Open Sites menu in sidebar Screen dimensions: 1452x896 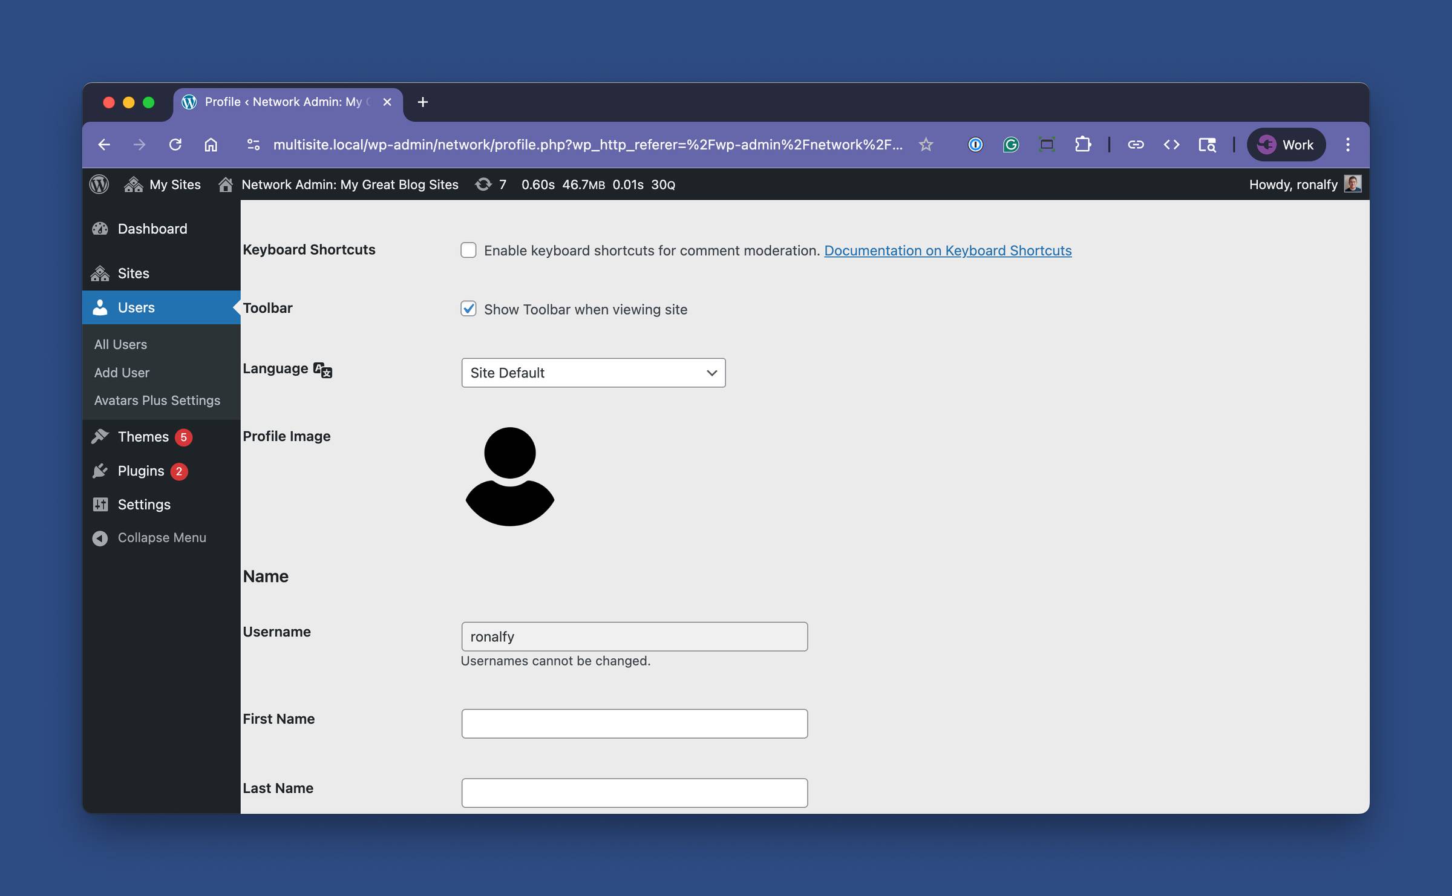162,273
